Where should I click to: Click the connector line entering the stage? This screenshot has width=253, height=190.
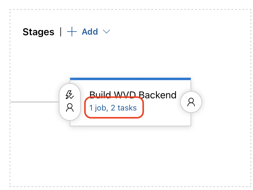pos(36,102)
